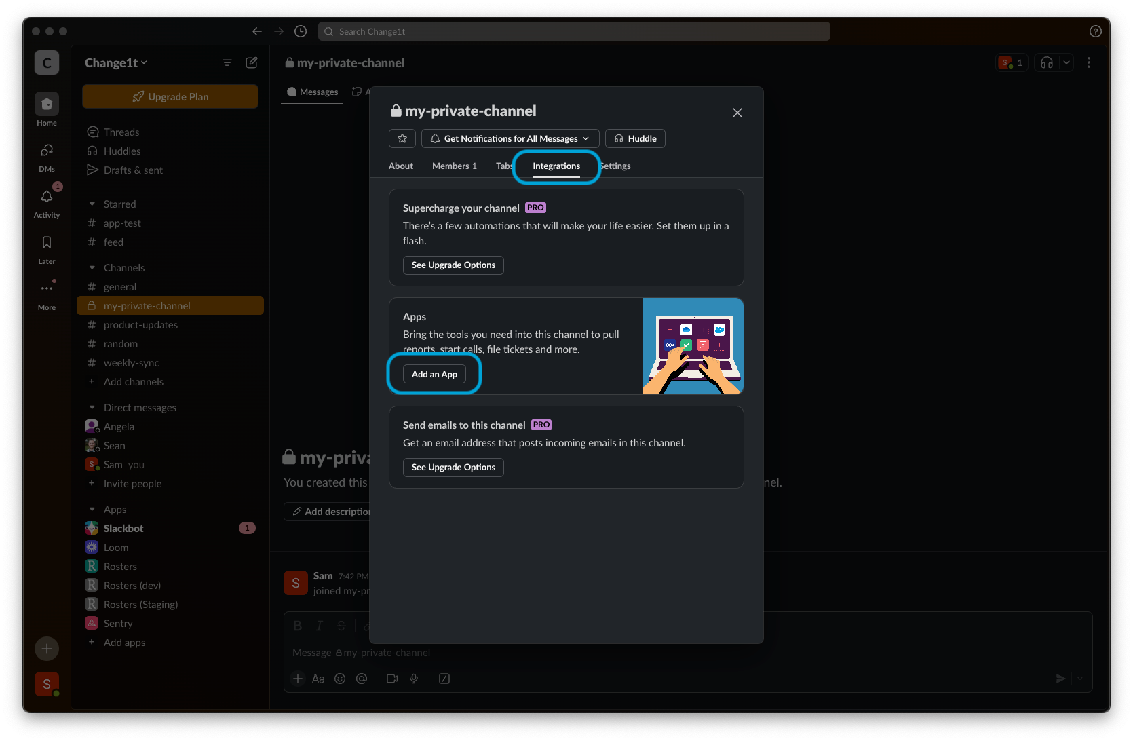Open Slackbot app conversation
The image size is (1133, 741).
click(x=170, y=528)
